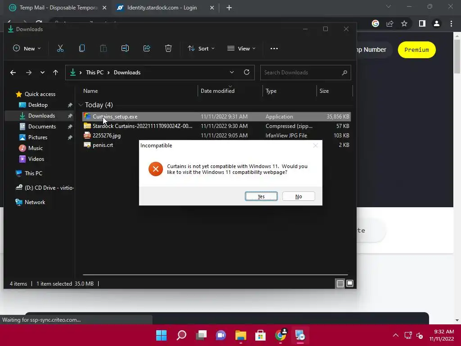This screenshot has height=346, width=461.
Task: Click the Delete trash icon in Explorer toolbar
Action: click(x=168, y=49)
